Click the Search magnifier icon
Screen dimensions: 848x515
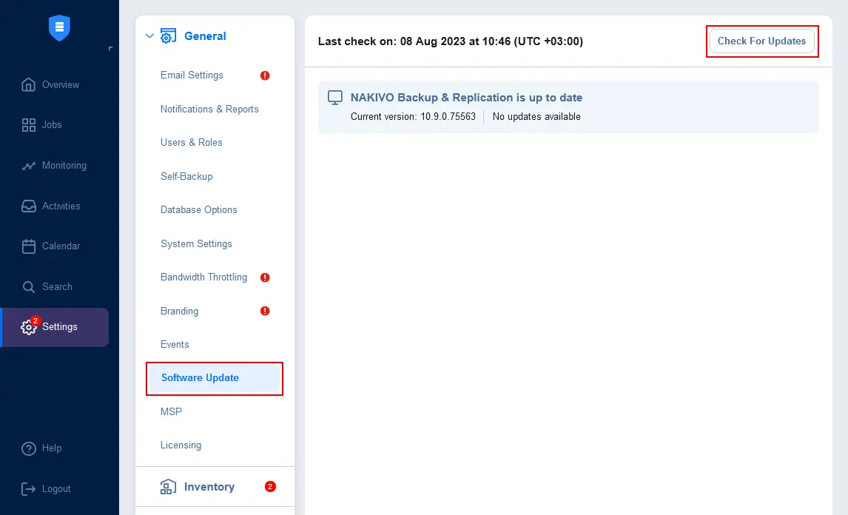(x=29, y=286)
